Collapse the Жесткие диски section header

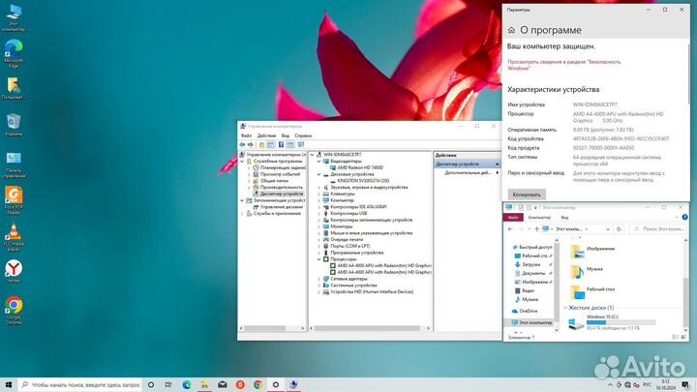point(566,307)
